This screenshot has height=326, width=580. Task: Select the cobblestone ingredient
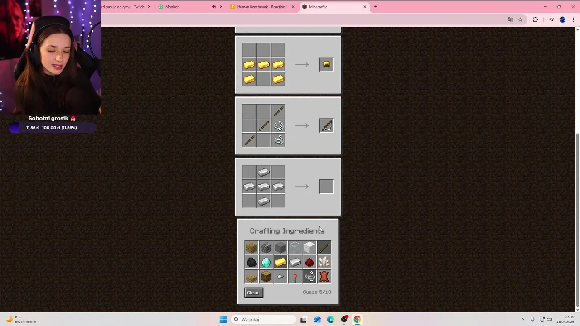pyautogui.click(x=266, y=247)
